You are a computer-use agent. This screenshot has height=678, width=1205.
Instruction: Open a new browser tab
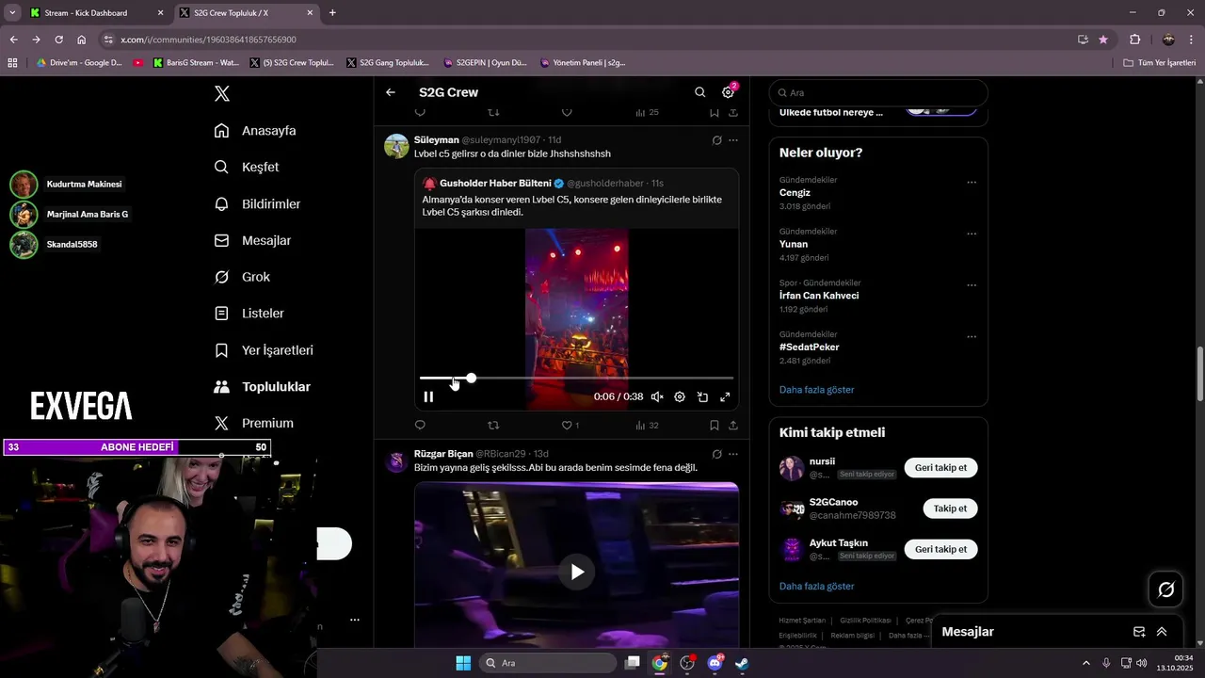pyautogui.click(x=332, y=13)
